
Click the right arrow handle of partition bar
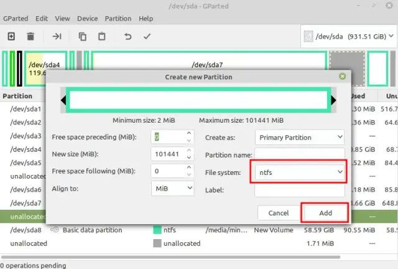(x=334, y=100)
